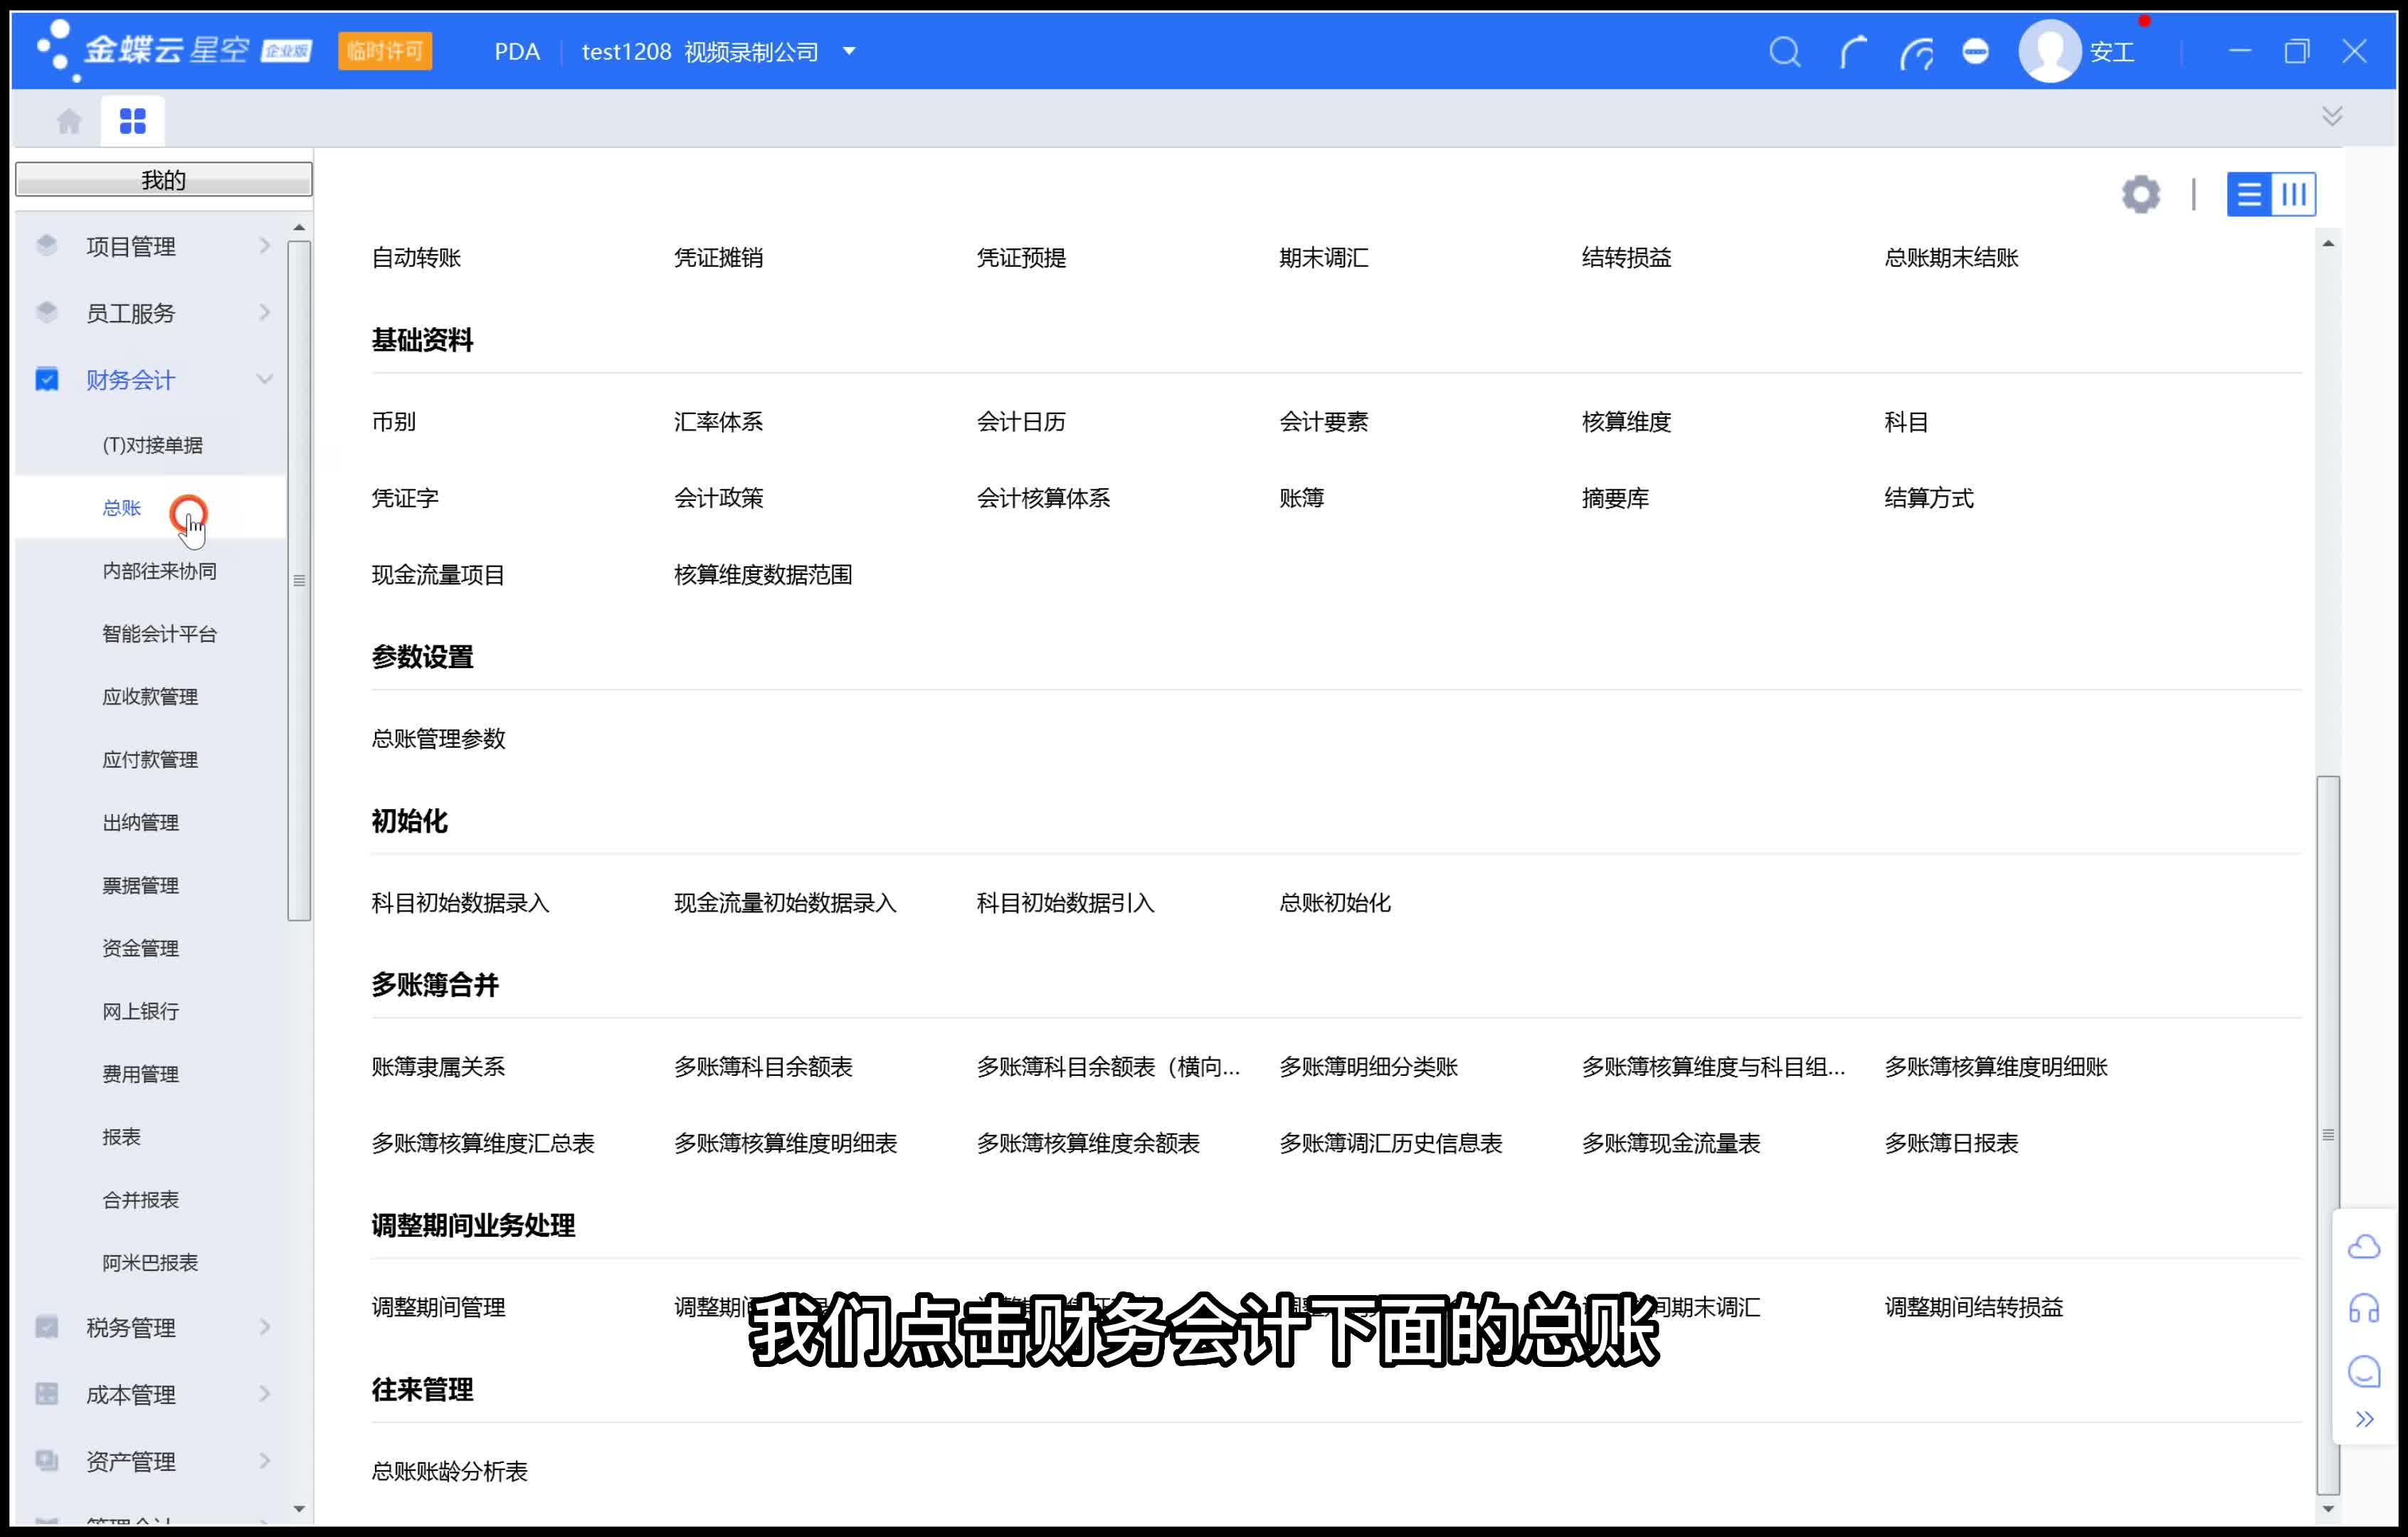Open 科目 basic data
Screen dimensions: 2408x1537
pos(1906,422)
